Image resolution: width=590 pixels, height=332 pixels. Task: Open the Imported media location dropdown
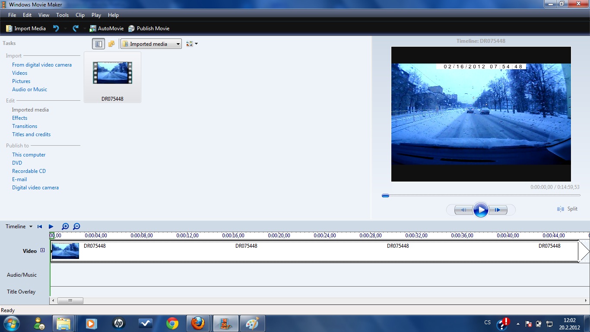click(151, 44)
